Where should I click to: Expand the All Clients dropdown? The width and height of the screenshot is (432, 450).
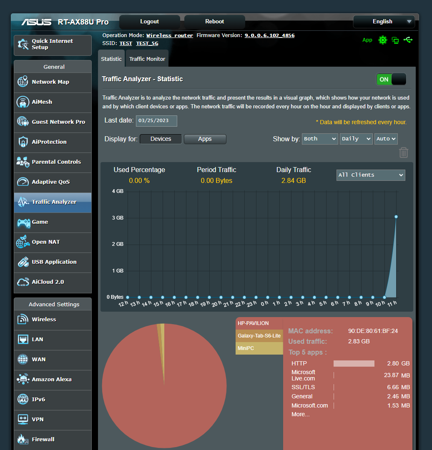371,175
